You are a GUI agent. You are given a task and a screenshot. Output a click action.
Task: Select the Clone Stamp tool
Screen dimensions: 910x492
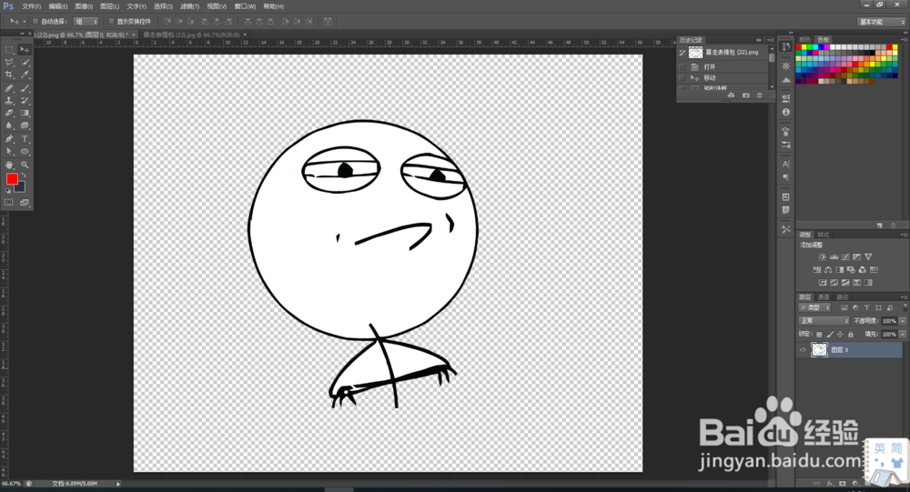9,100
